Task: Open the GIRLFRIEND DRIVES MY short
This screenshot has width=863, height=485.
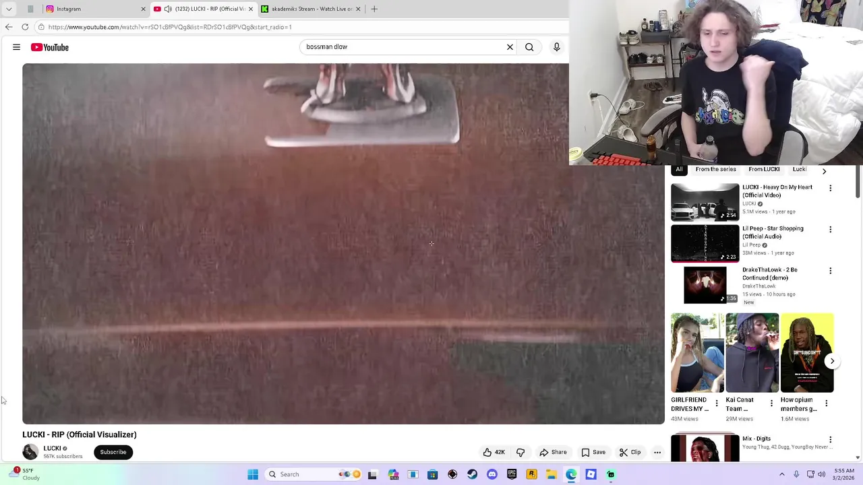Action: tap(697, 352)
